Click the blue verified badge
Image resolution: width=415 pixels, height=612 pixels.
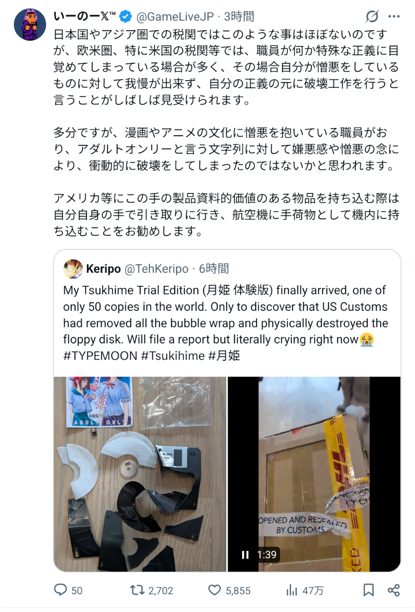126,17
